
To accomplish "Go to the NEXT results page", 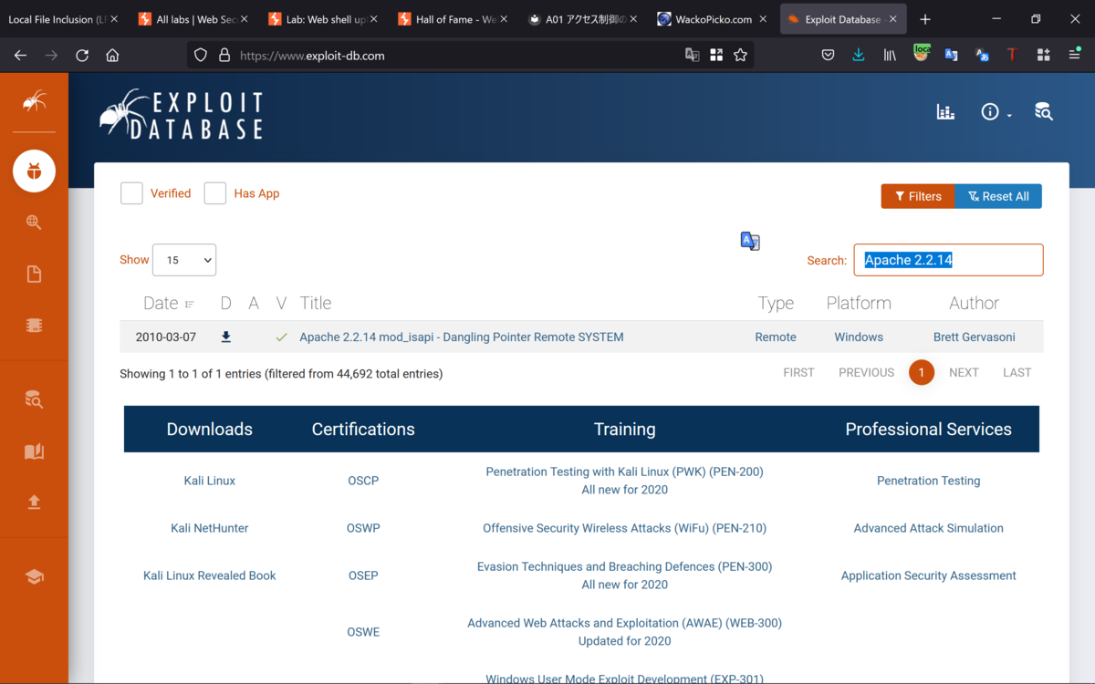I will tap(964, 372).
